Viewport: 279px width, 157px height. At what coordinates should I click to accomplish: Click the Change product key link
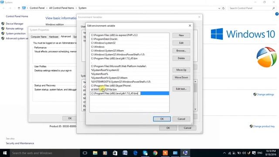click(x=264, y=126)
